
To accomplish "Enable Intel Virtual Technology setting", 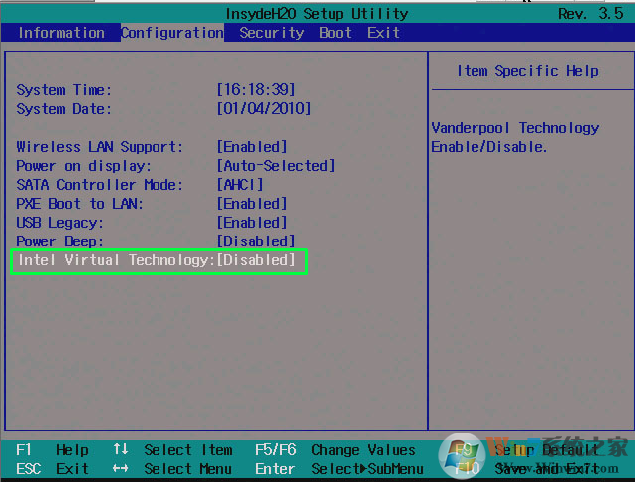I will point(256,260).
